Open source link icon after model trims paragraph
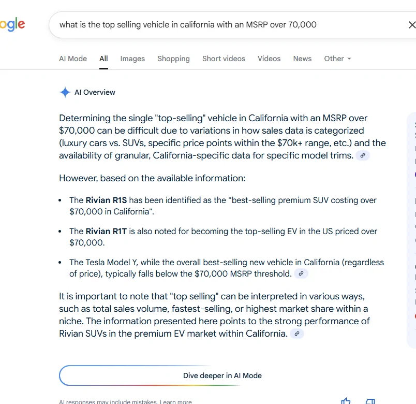 363,155
